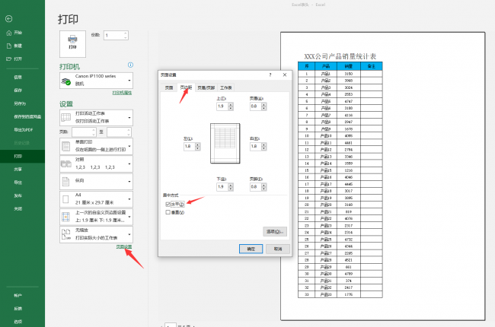The image size is (495, 327).
Task: Select Feedback (反馈) in the sidebar
Action: pyautogui.click(x=18, y=309)
